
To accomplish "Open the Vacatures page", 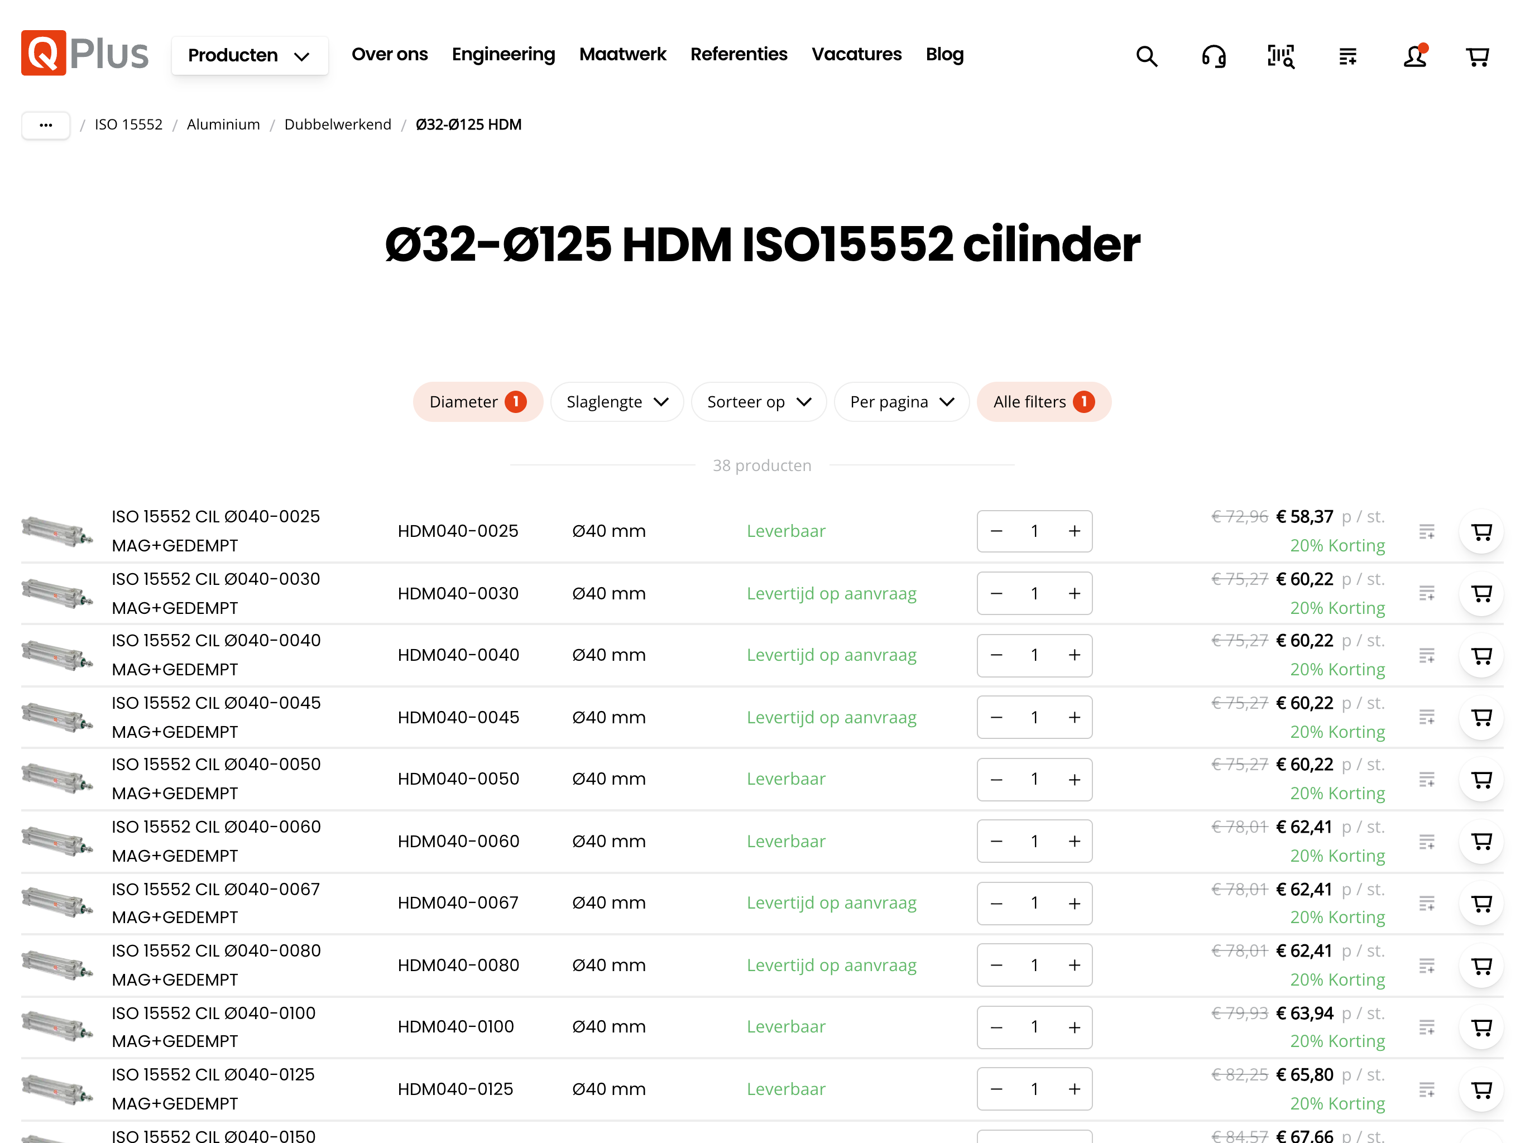I will pos(856,55).
